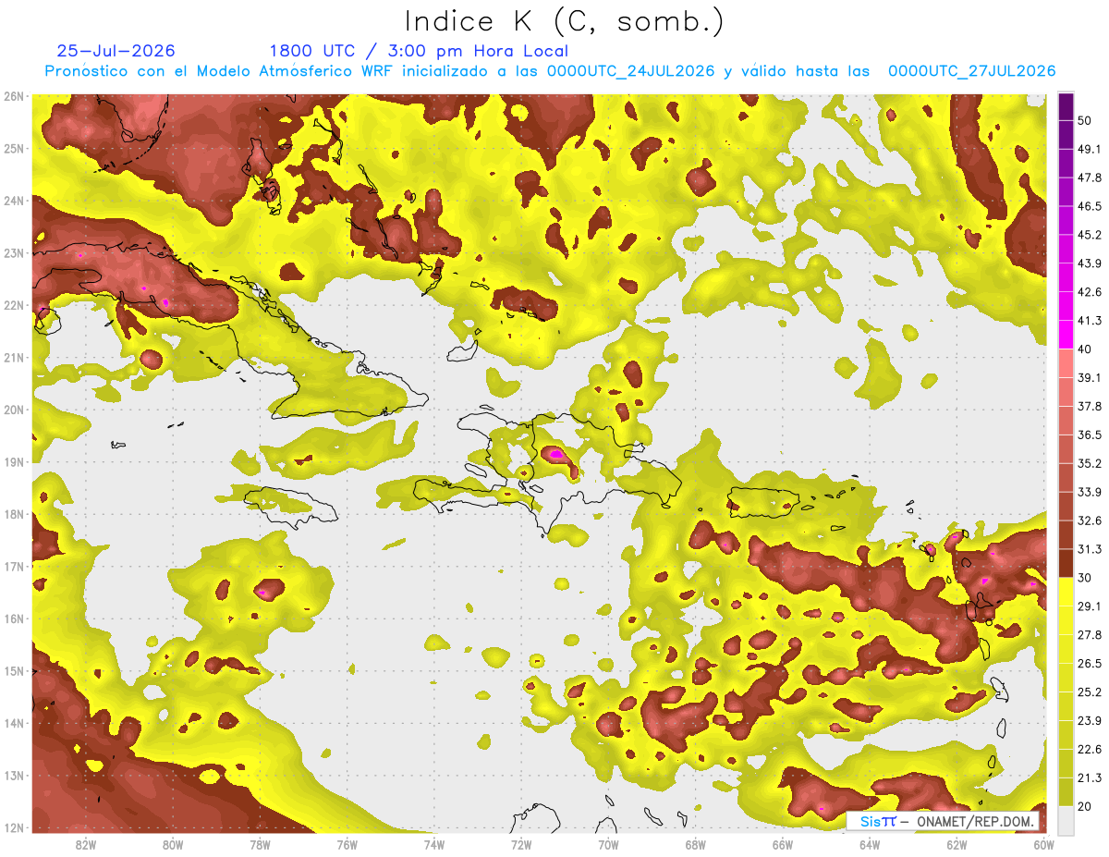The image size is (1109, 857).
Task: Click the legend value "30"
Action: coord(1085,578)
